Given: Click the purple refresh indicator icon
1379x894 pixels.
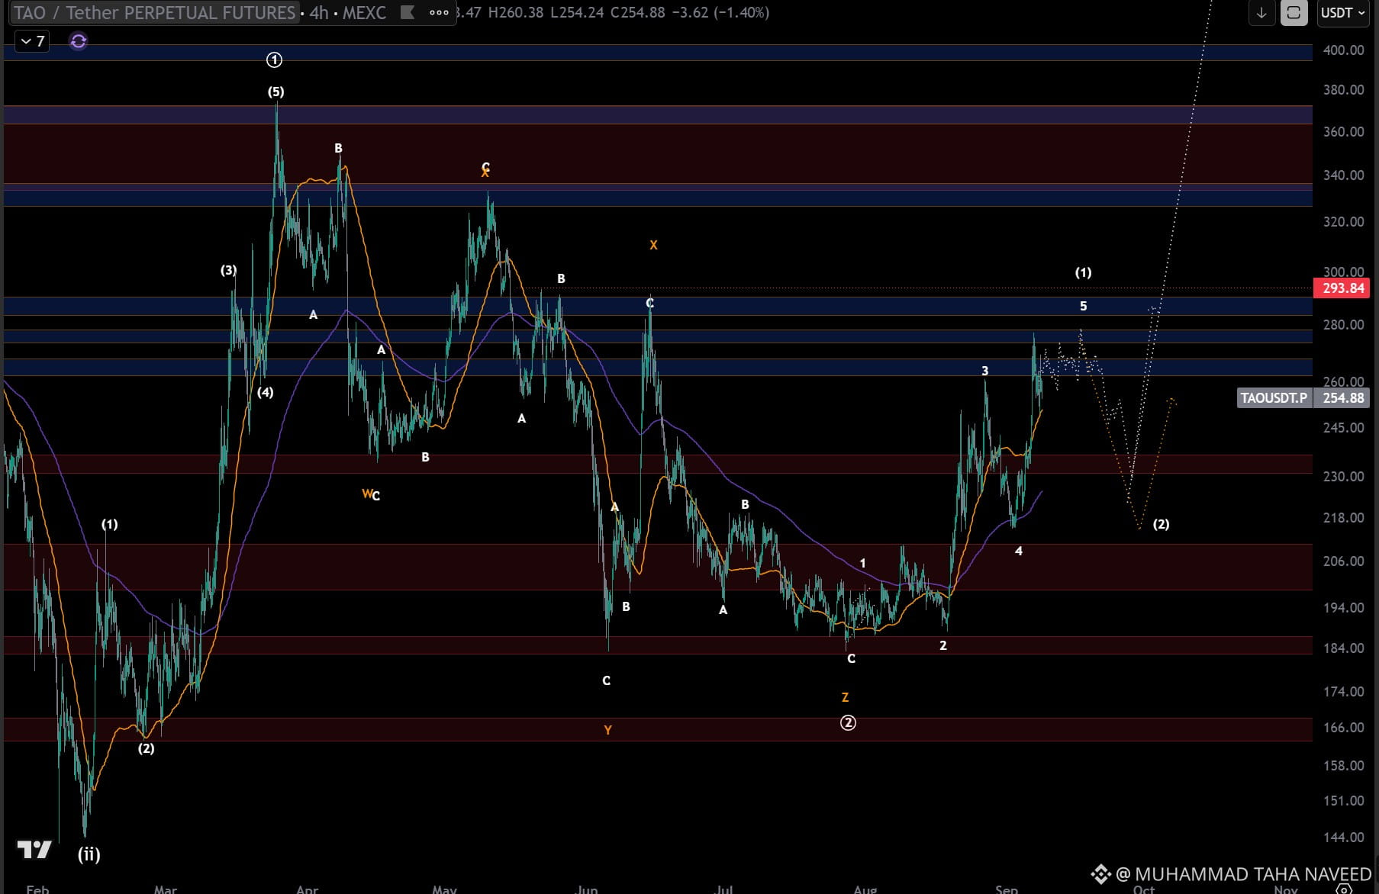Looking at the screenshot, I should point(78,41).
